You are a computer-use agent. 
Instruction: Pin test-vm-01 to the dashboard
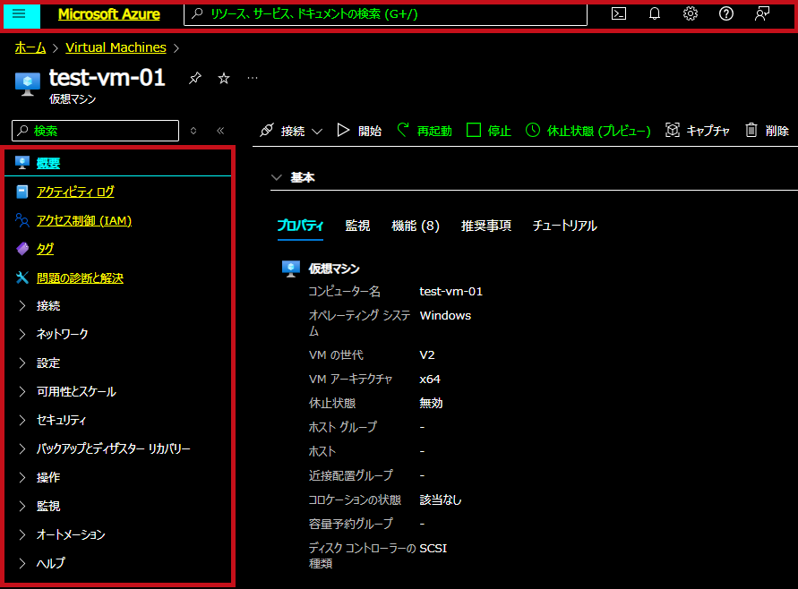coord(195,79)
